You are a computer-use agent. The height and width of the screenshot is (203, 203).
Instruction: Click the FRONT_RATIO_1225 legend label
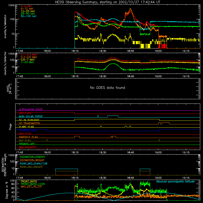(x=33, y=184)
